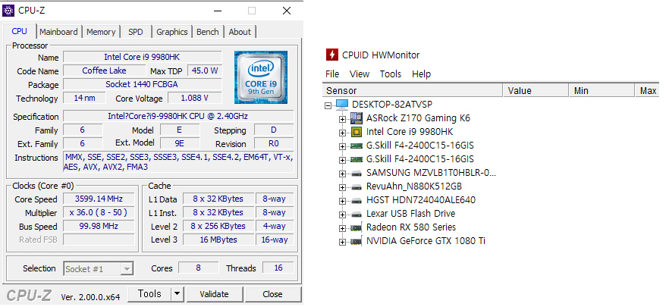Switch to the Bench tab
666x307 pixels.
point(208,32)
